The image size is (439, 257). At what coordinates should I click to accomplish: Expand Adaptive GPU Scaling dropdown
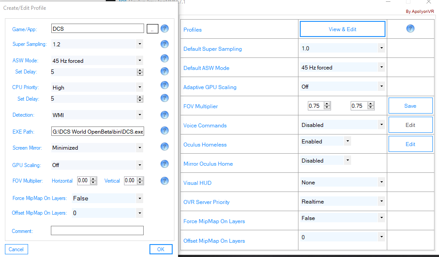tap(381, 86)
